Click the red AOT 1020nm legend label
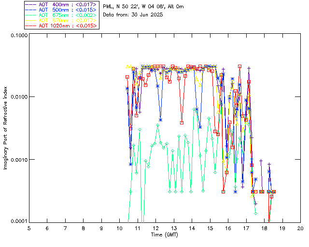The height and width of the screenshot is (247, 309). click(61, 26)
